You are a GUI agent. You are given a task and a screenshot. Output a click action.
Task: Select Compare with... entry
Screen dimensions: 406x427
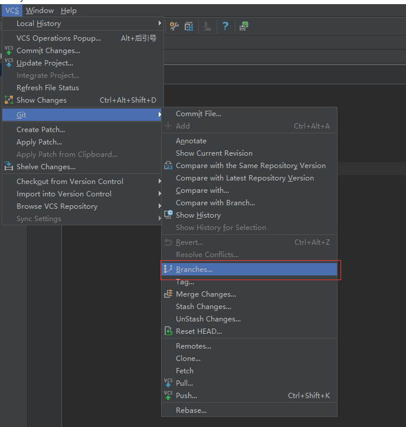point(249,190)
